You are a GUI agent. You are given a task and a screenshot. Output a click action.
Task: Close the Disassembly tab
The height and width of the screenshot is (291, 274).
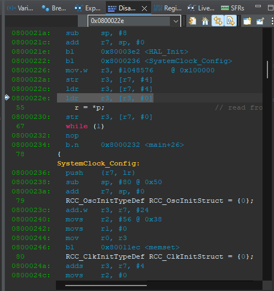(144, 8)
